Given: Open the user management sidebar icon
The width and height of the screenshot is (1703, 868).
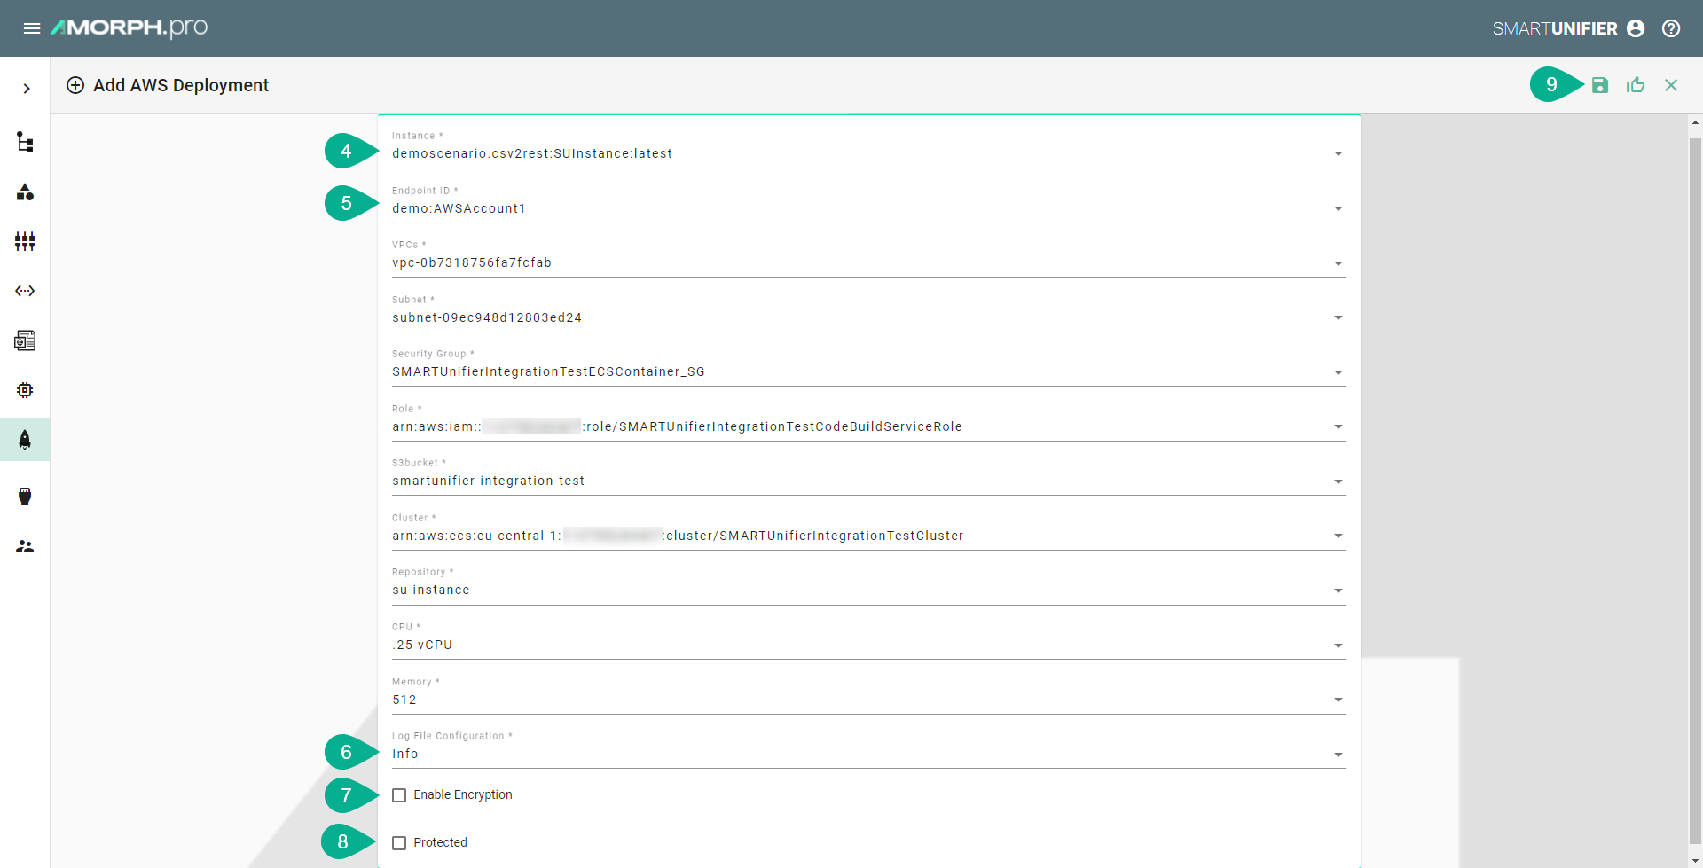Looking at the screenshot, I should coord(25,546).
